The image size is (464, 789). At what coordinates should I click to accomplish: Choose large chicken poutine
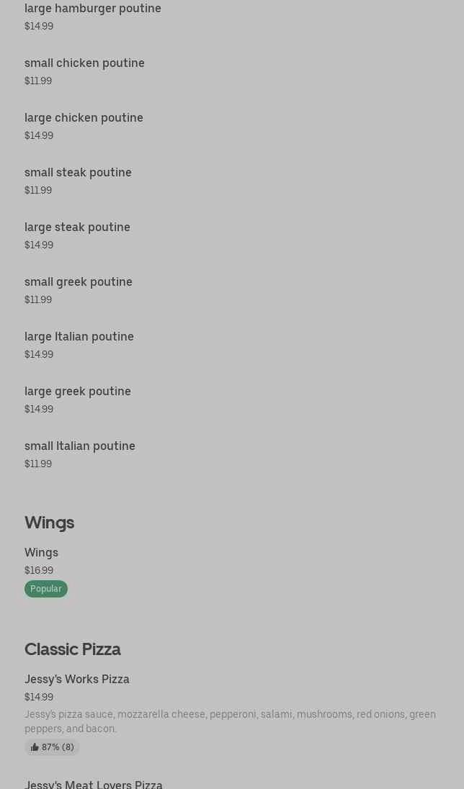click(x=84, y=118)
